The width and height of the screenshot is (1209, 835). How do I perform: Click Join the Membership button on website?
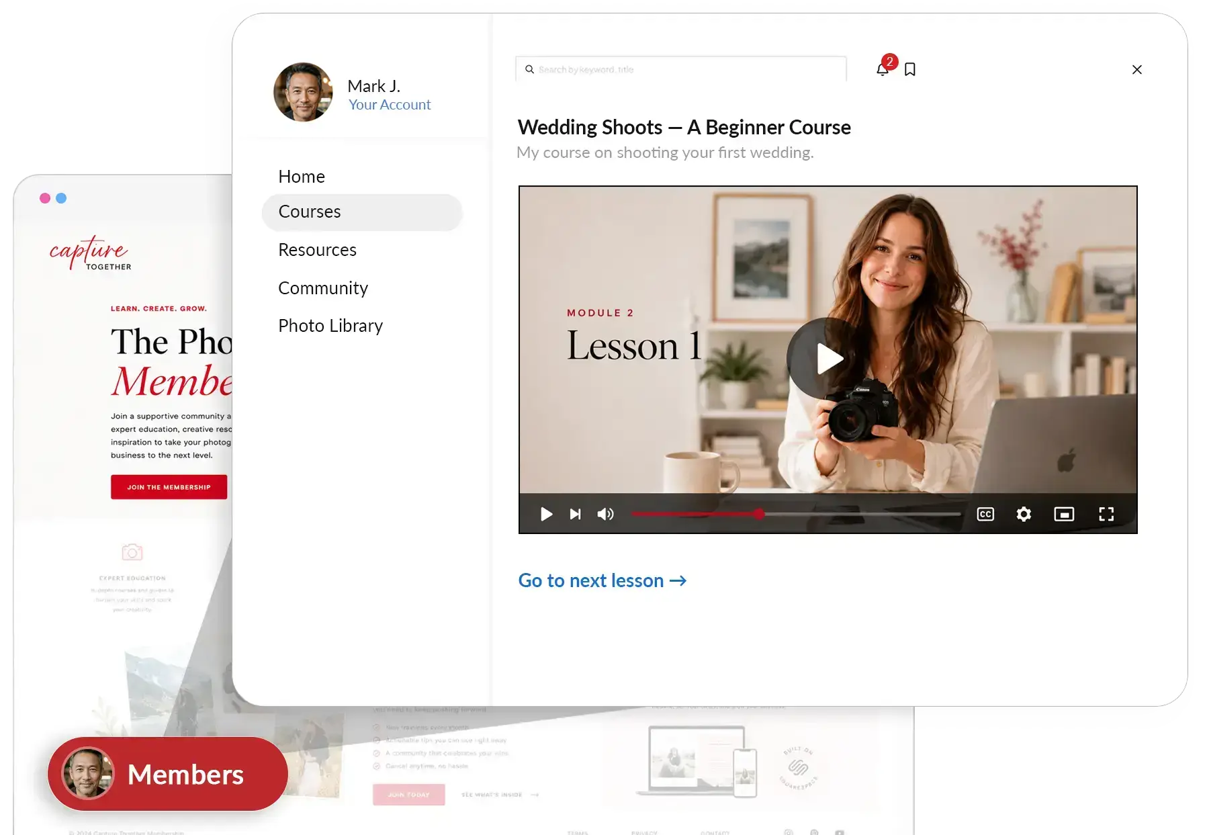169,487
